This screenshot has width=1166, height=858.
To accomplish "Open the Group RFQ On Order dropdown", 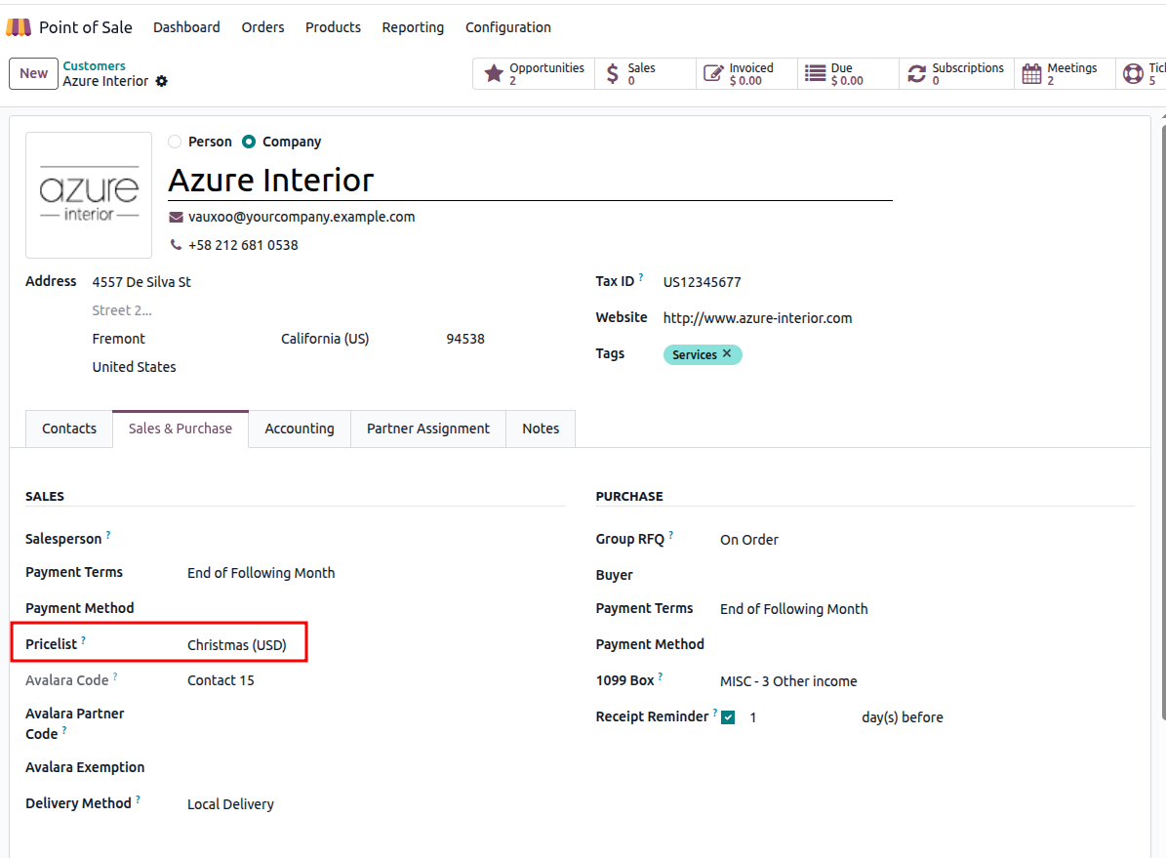I will point(749,540).
